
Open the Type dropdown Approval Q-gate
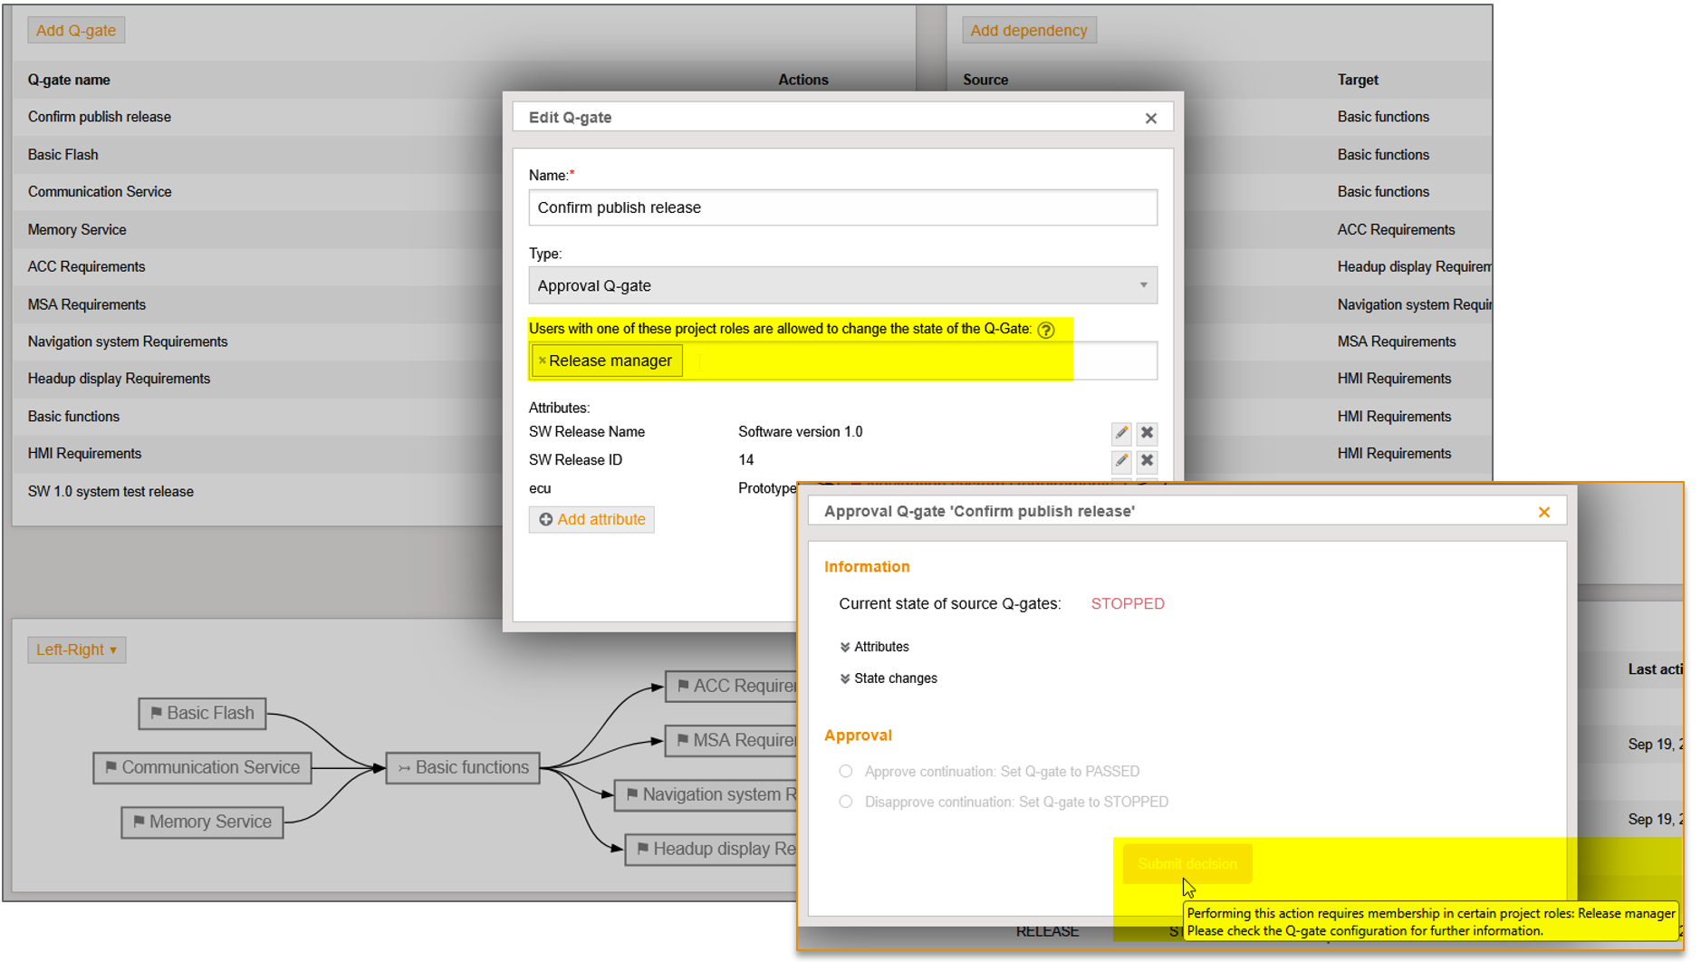point(842,286)
